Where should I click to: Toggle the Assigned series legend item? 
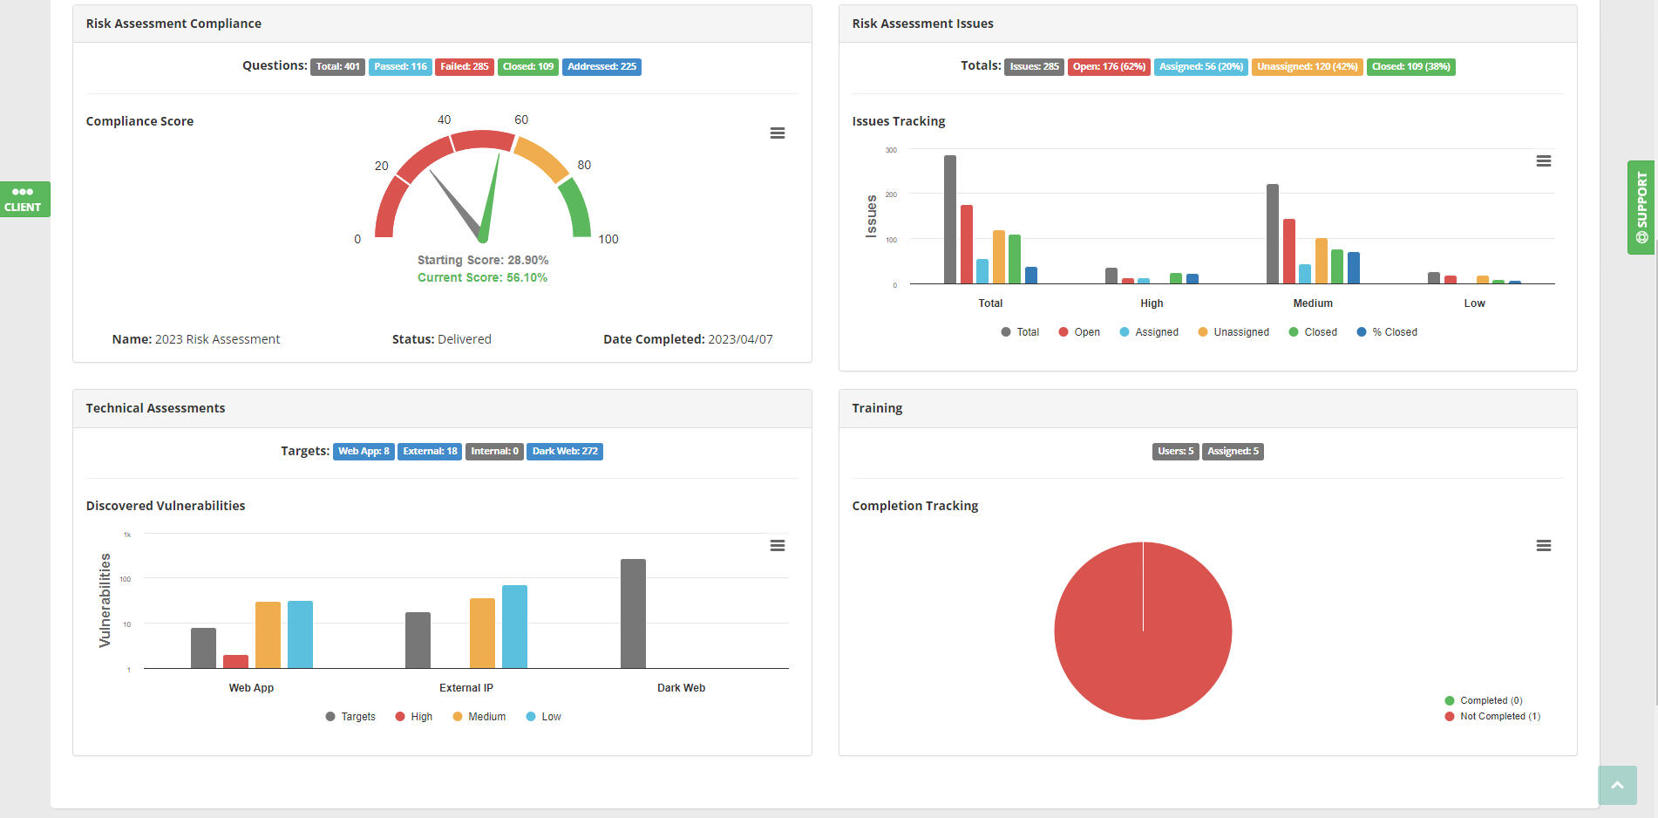pos(1149,332)
